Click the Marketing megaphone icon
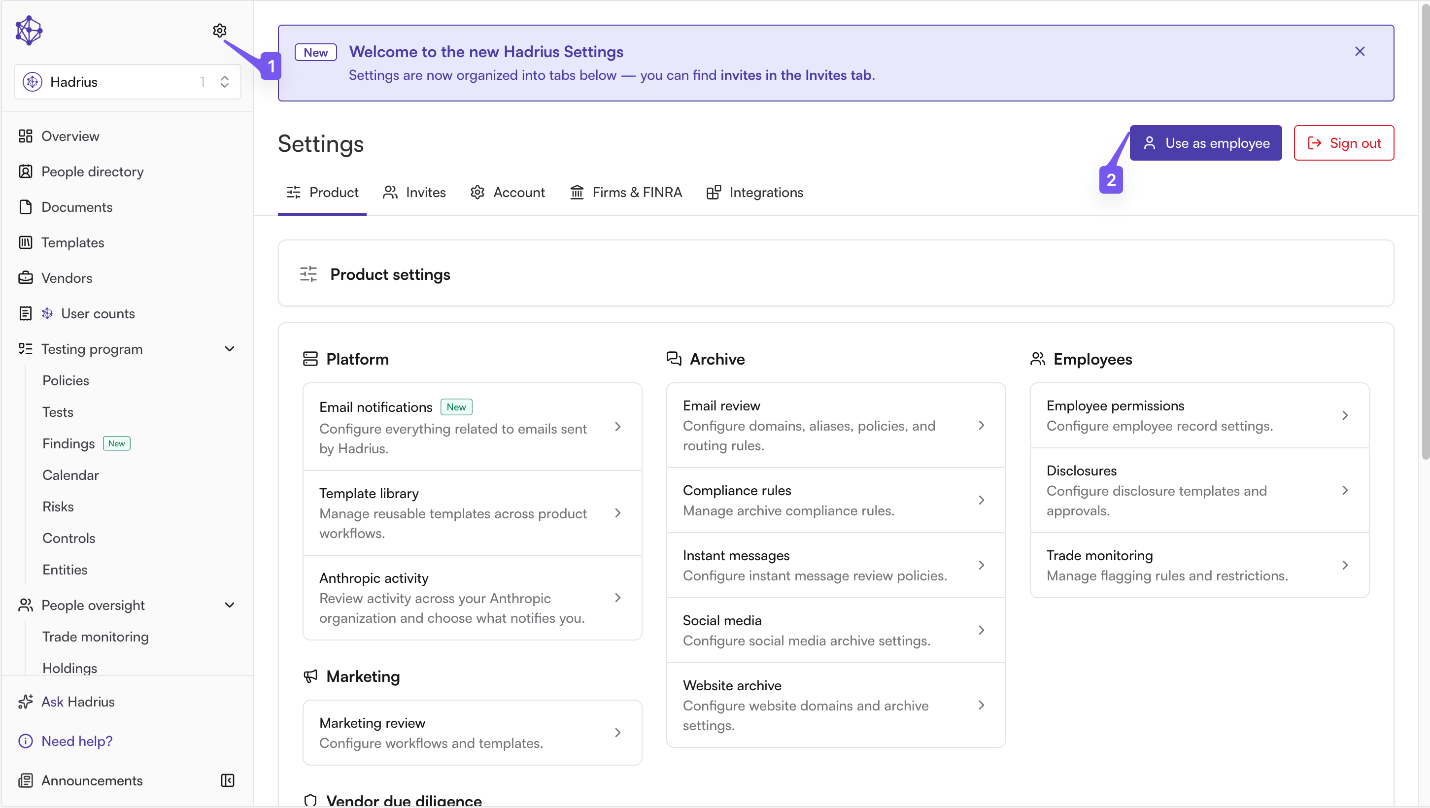Viewport: 1430px width, 808px height. pyautogui.click(x=310, y=676)
